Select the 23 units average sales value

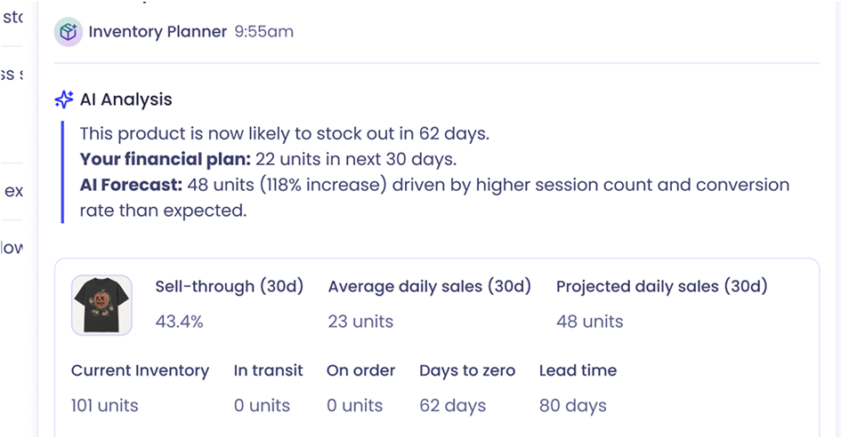point(360,322)
